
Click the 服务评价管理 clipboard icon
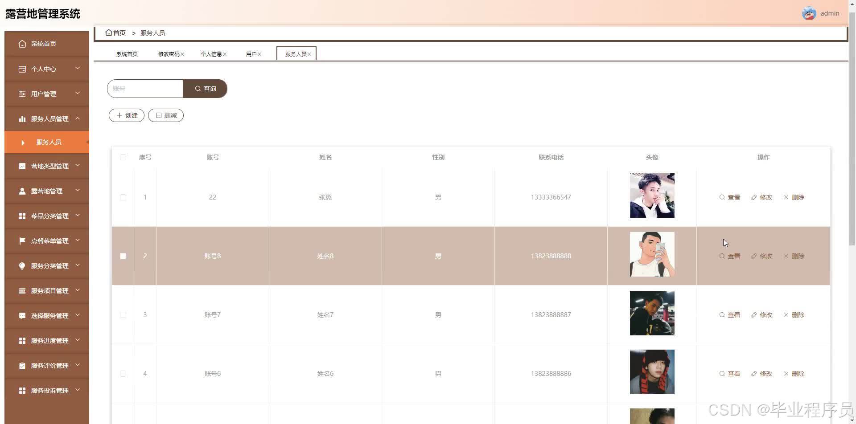22,366
